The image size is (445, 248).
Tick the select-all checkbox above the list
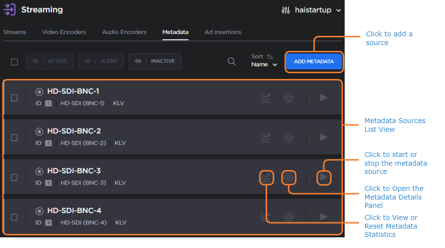15,62
